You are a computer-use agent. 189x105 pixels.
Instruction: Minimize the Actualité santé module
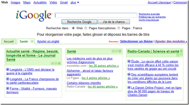point(56,63)
